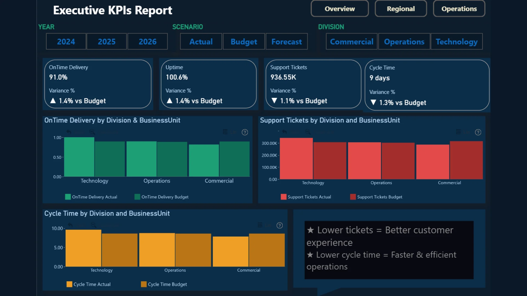Click the Cycle Time KPI card
Image resolution: width=527 pixels, height=296 pixels.
pyautogui.click(x=427, y=85)
